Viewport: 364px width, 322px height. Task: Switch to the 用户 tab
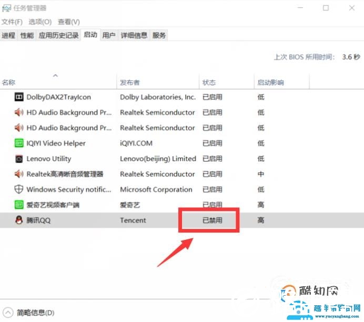click(109, 35)
